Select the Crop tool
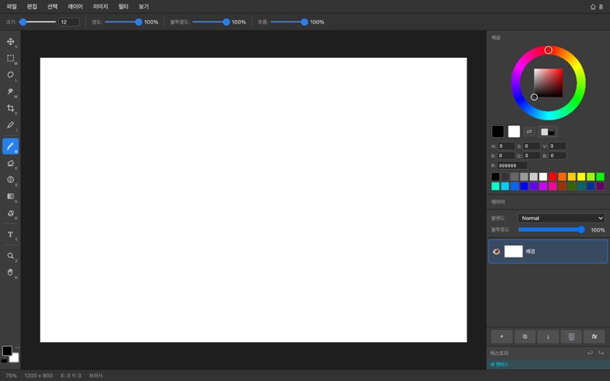The width and height of the screenshot is (610, 381). (11, 108)
